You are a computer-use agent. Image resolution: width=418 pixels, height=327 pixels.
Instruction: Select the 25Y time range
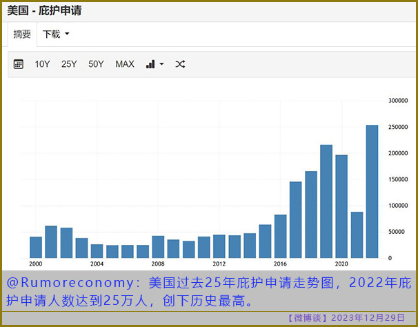click(x=69, y=64)
